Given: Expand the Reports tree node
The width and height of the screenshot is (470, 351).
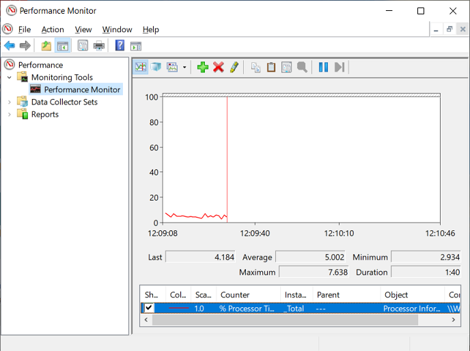Looking at the screenshot, I should click(10, 114).
